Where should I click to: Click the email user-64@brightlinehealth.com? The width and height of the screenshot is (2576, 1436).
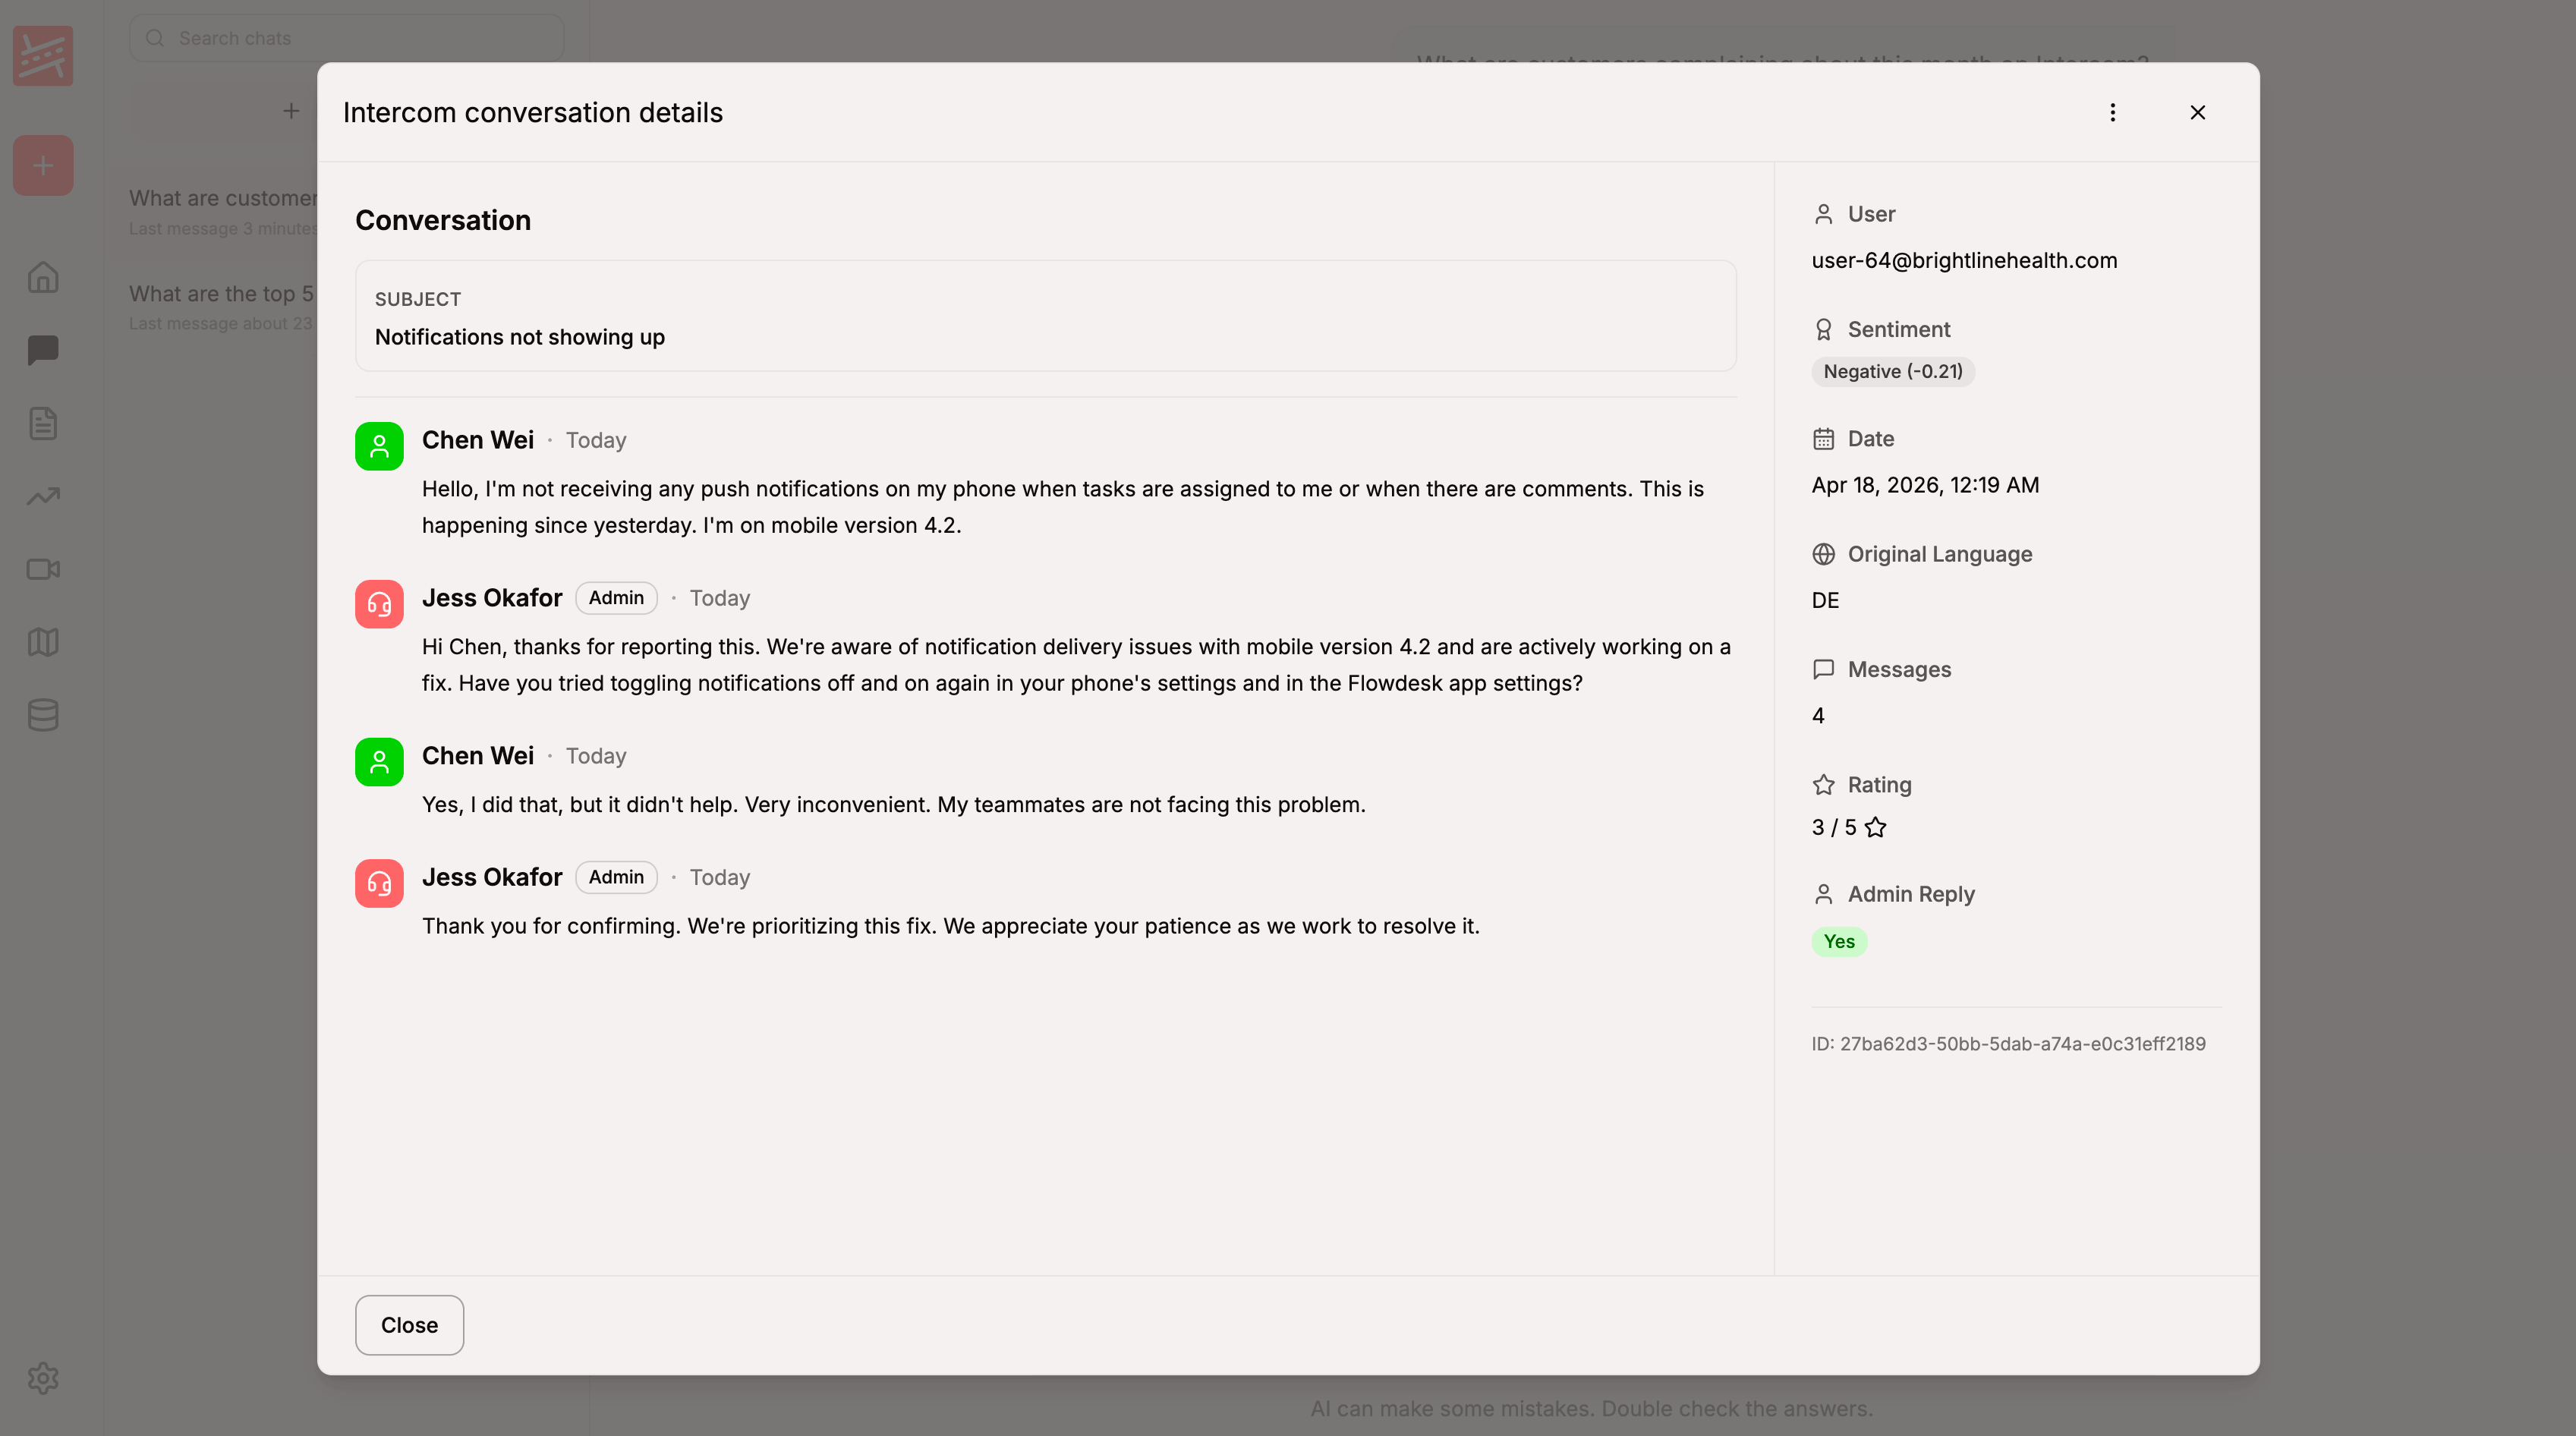1964,260
